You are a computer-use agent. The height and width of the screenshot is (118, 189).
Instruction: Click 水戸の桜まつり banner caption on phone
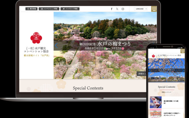point(167,70)
